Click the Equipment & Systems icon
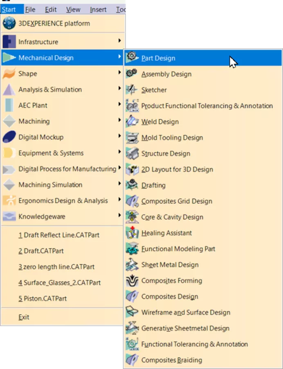The width and height of the screenshot is (283, 369). (x=9, y=153)
